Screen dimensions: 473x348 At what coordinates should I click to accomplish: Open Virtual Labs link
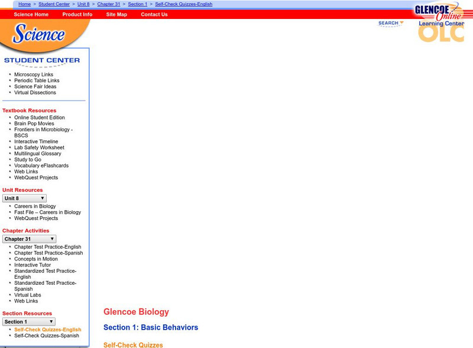(x=27, y=295)
